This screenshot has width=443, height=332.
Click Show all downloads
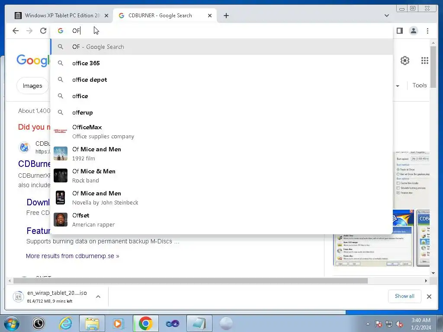[404, 296]
